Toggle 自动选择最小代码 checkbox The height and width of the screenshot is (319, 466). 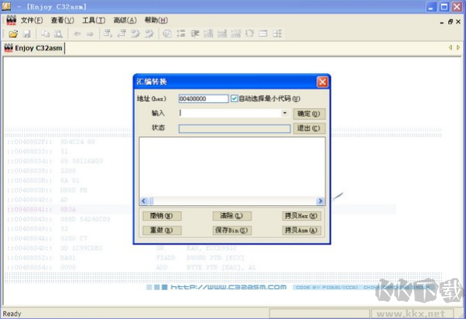pos(234,98)
